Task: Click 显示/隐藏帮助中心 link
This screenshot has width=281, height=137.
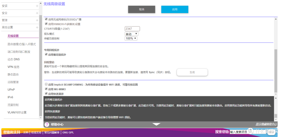Action: point(266,124)
